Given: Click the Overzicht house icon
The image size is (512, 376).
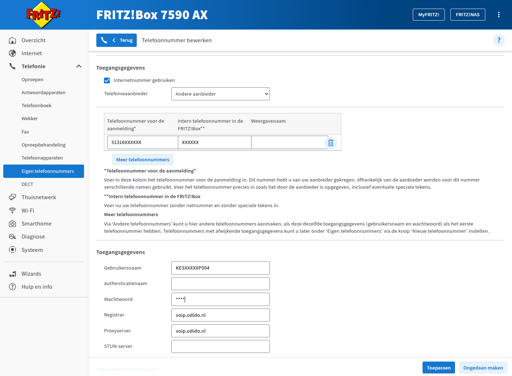Looking at the screenshot, I should pos(12,40).
